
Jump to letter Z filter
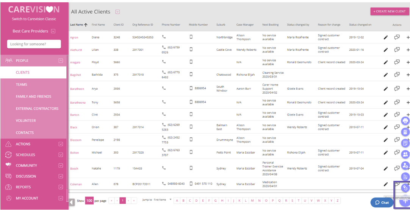click(x=338, y=201)
